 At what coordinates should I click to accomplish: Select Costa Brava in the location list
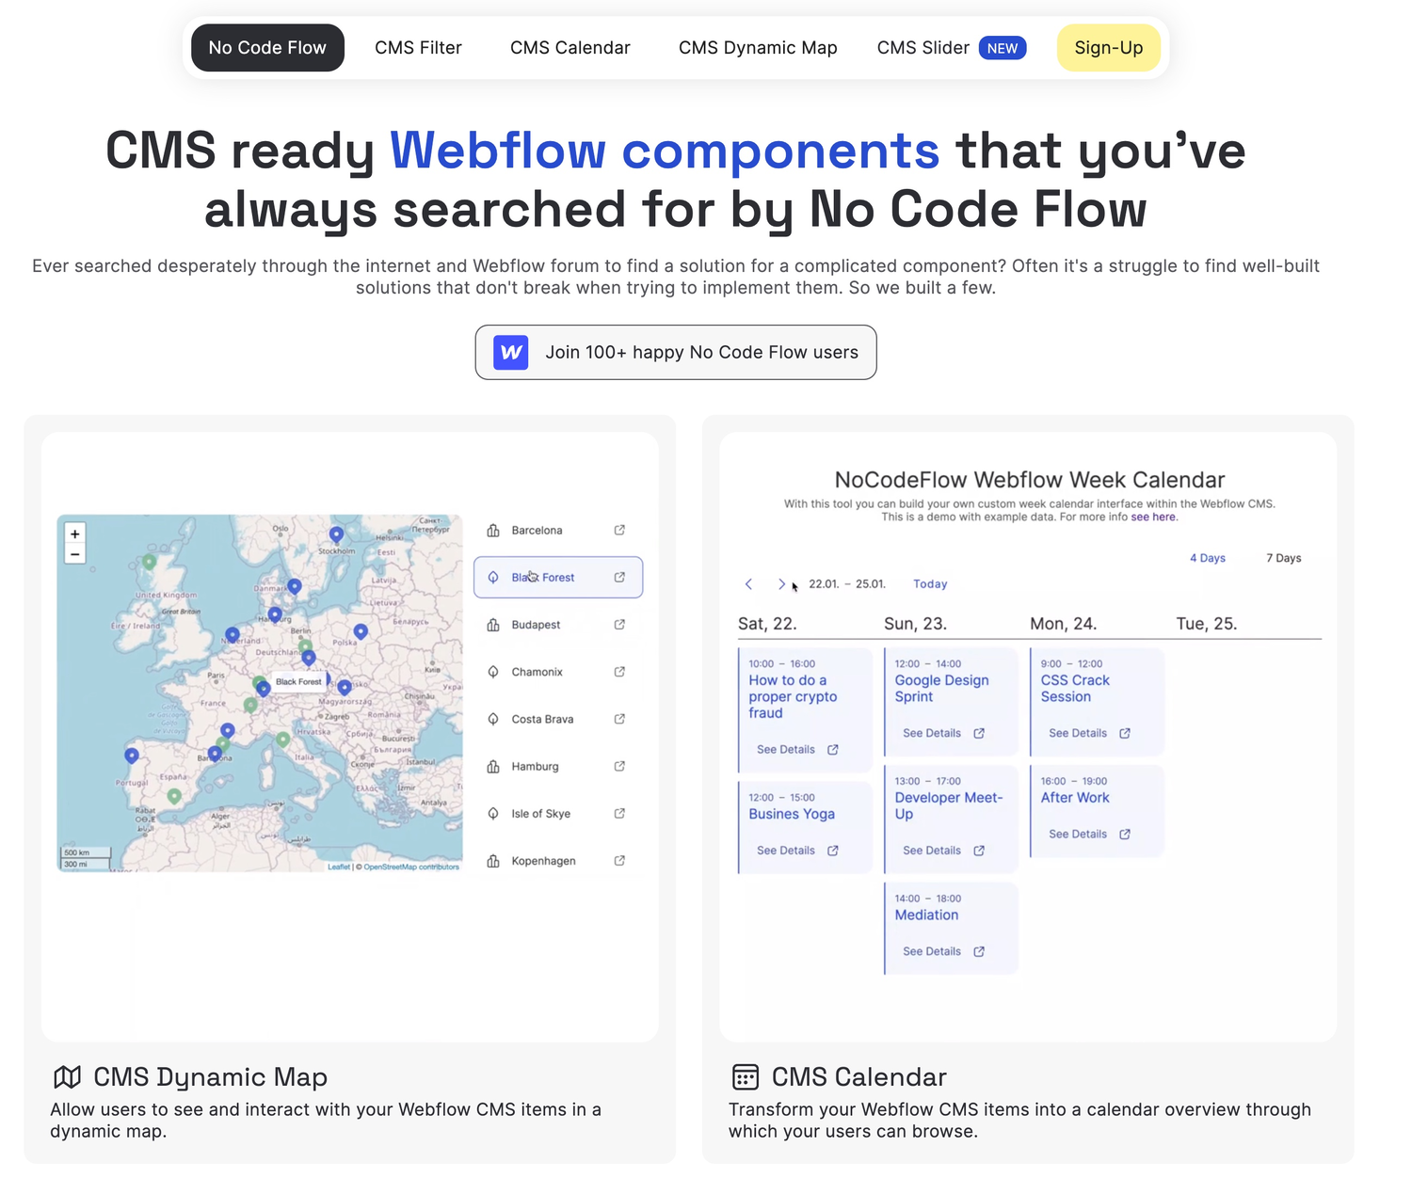click(558, 719)
